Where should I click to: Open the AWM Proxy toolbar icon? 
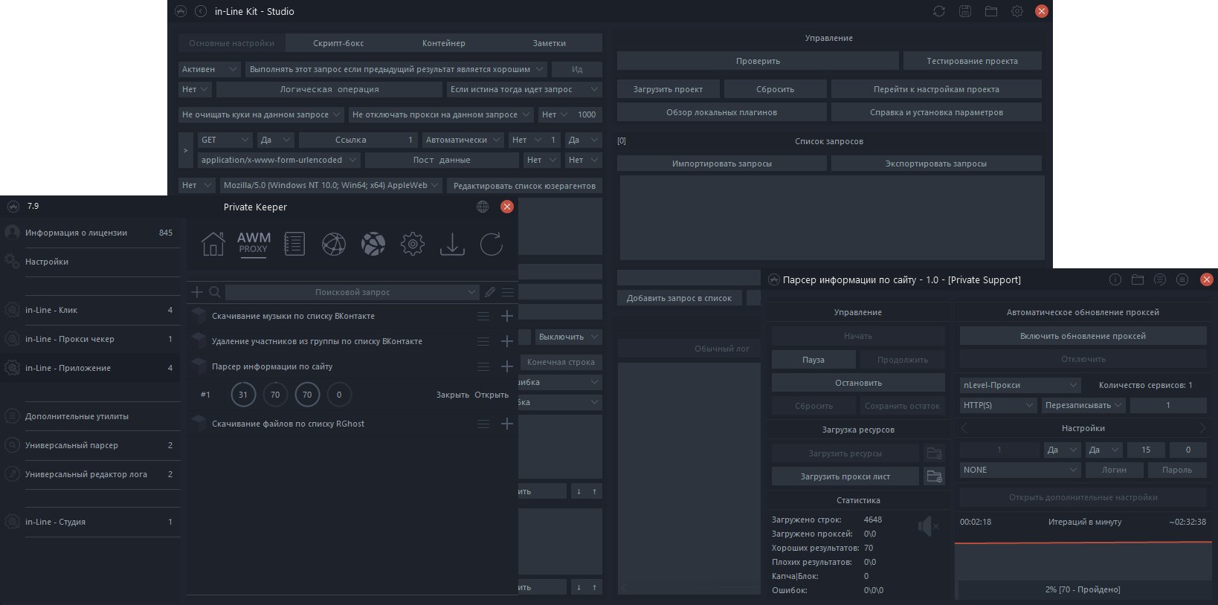(254, 243)
